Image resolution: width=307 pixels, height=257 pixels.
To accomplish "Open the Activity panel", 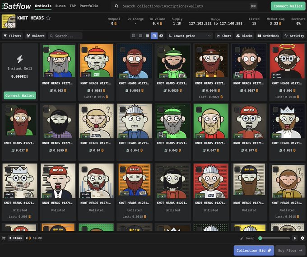I will coord(294,36).
